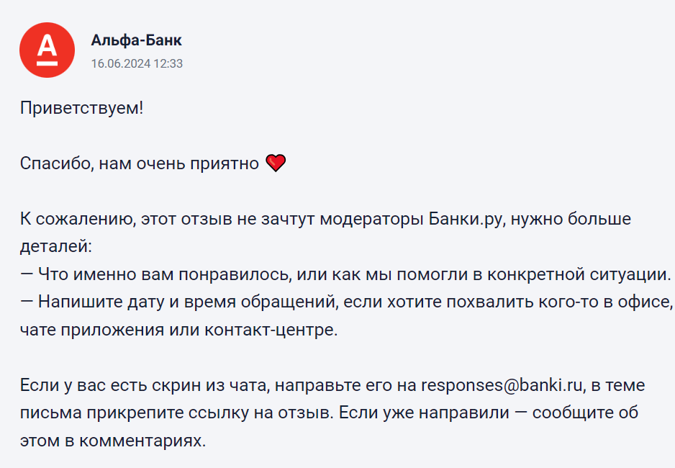Click the red heart emoji

point(276,163)
